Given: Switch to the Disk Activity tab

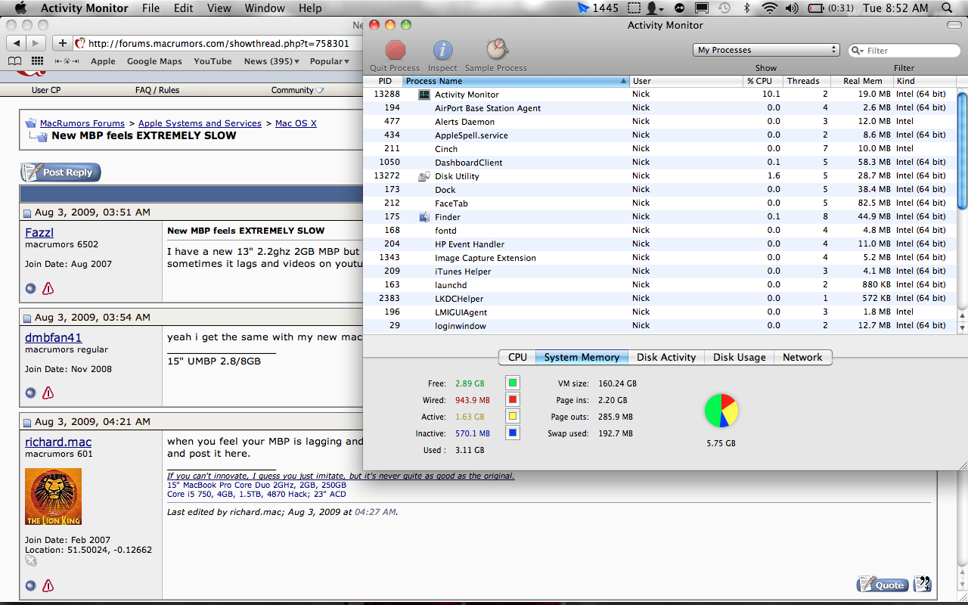Looking at the screenshot, I should point(666,357).
